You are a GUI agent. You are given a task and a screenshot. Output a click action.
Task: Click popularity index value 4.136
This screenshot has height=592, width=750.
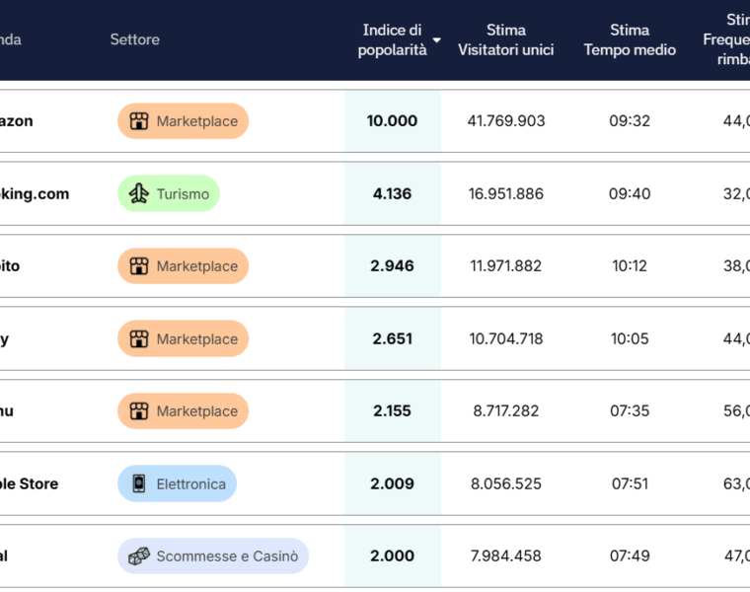[392, 193]
